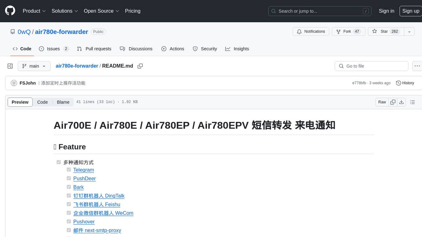This screenshot has height=237, width=422.
Task: Open the Telegram link
Action: tap(83, 170)
